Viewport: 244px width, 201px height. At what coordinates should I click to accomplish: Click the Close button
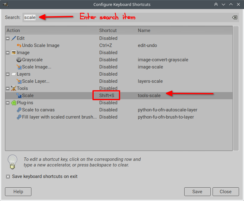point(226,192)
